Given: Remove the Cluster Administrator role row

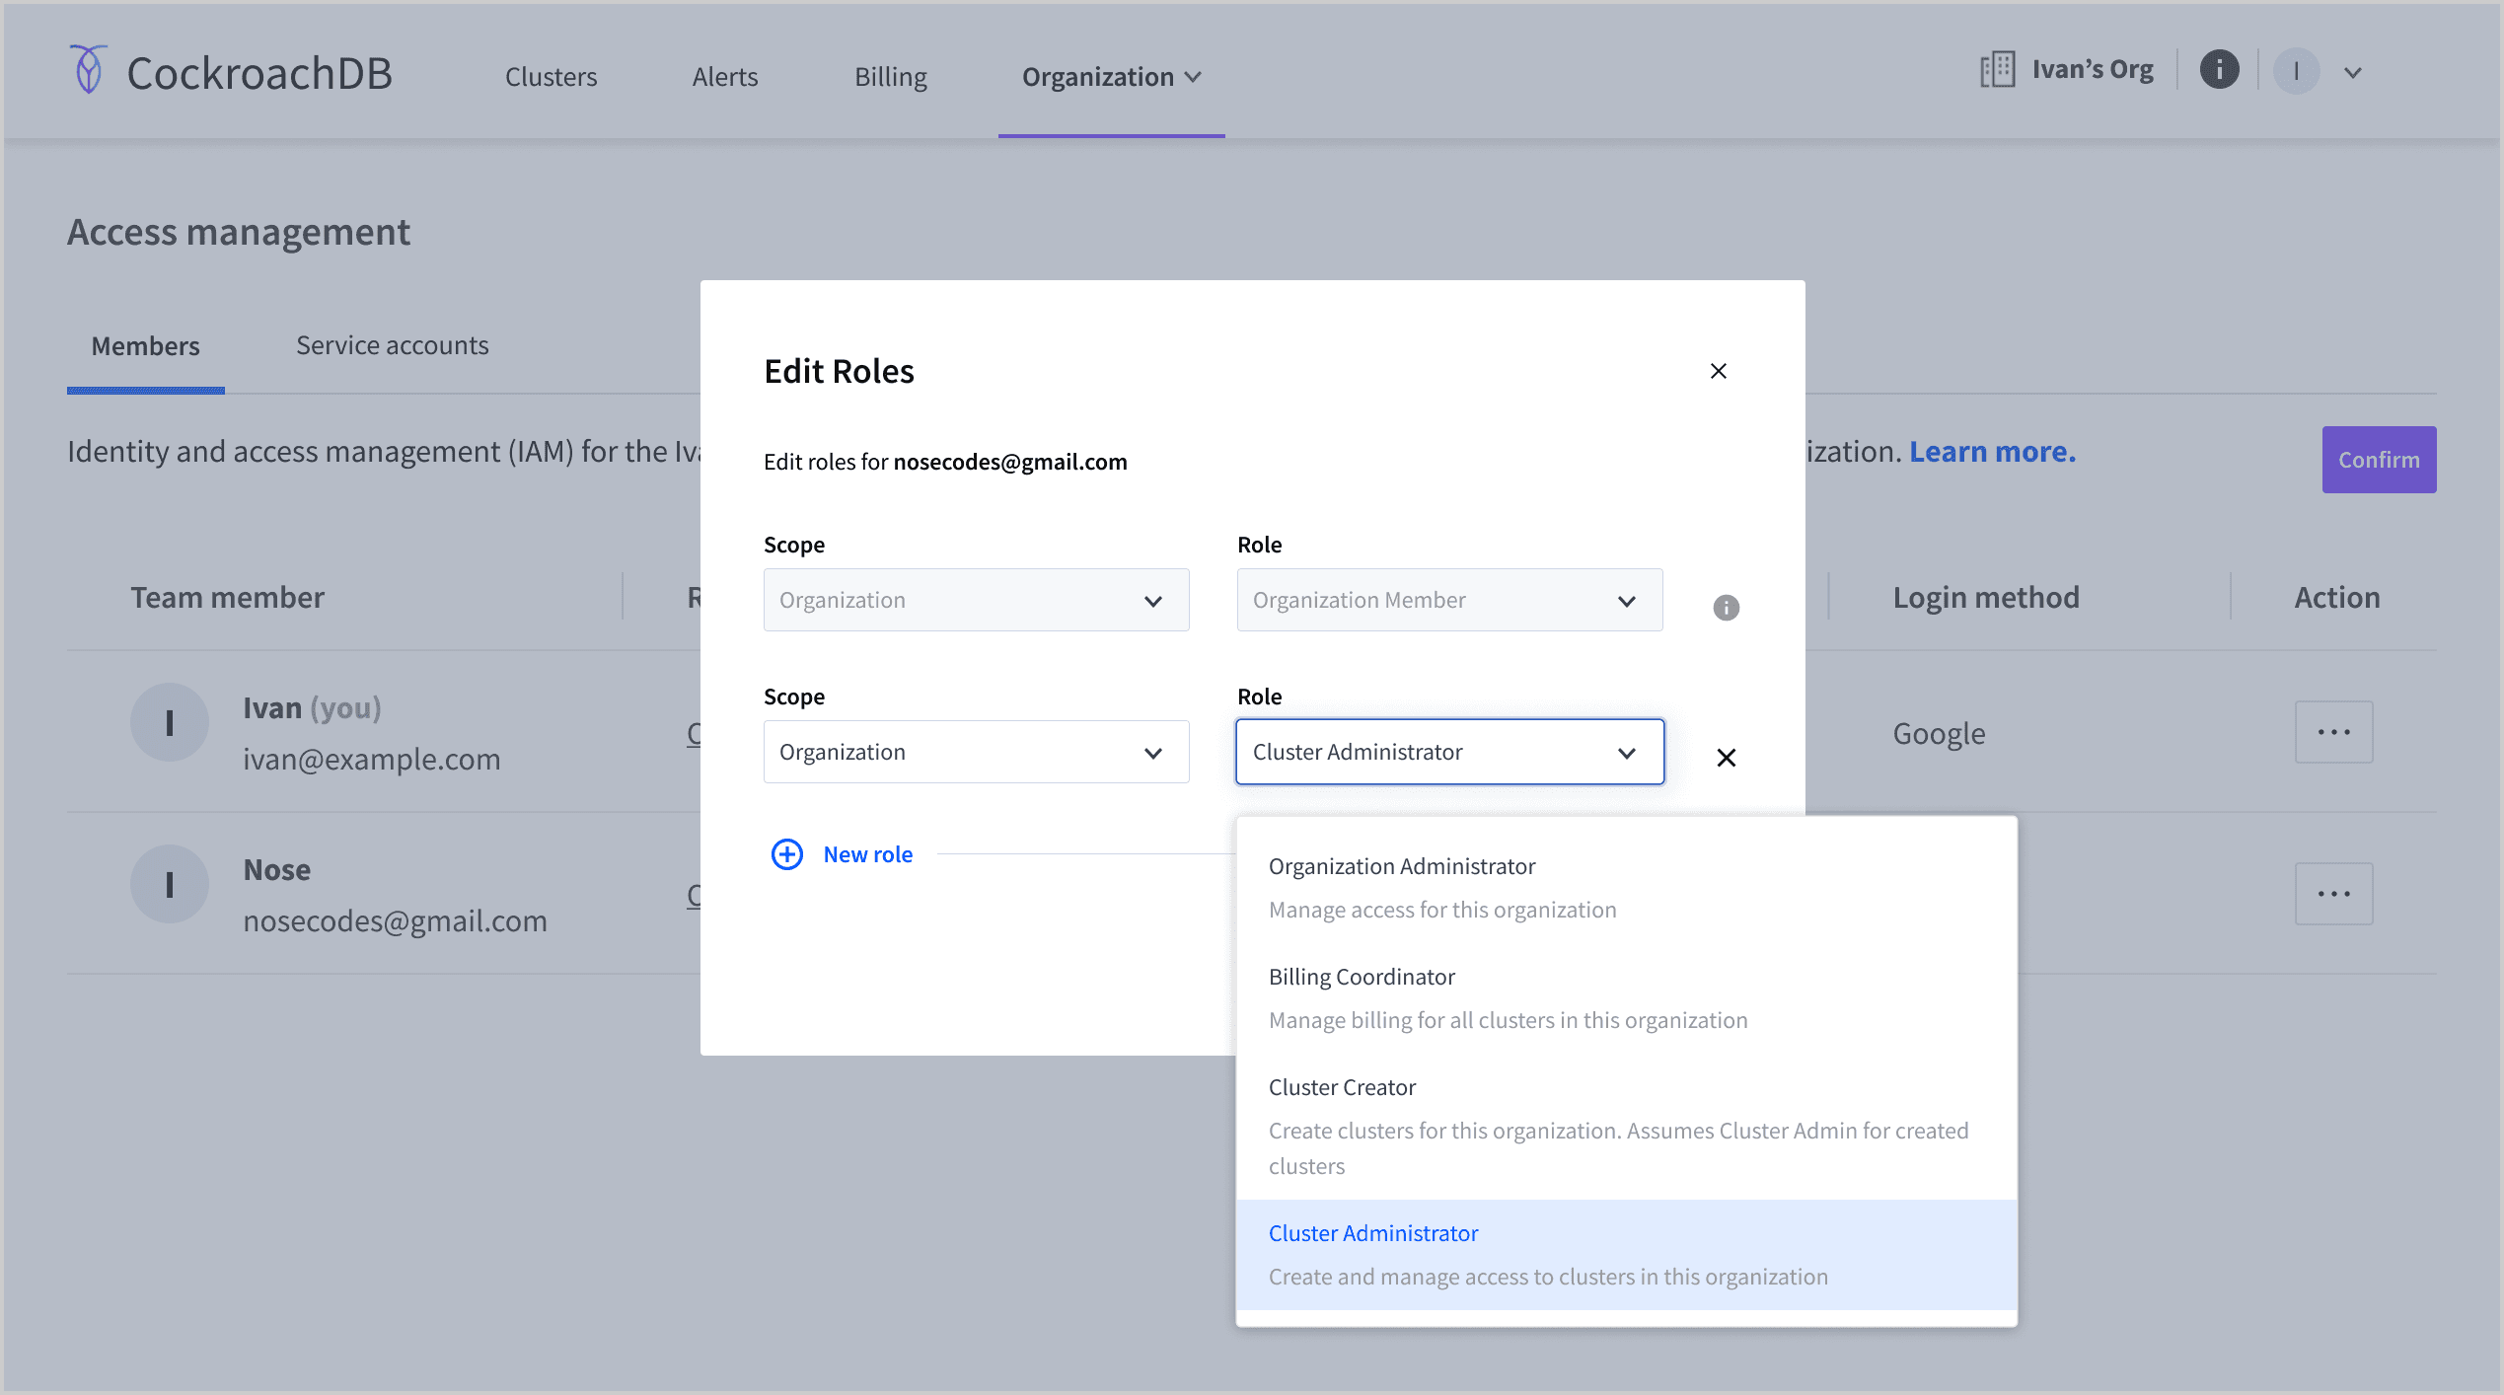Looking at the screenshot, I should [x=1727, y=758].
